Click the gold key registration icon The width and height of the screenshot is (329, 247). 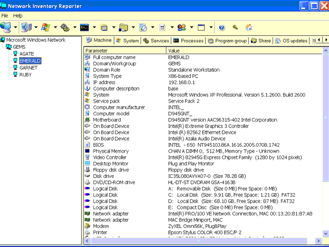[x=235, y=27]
